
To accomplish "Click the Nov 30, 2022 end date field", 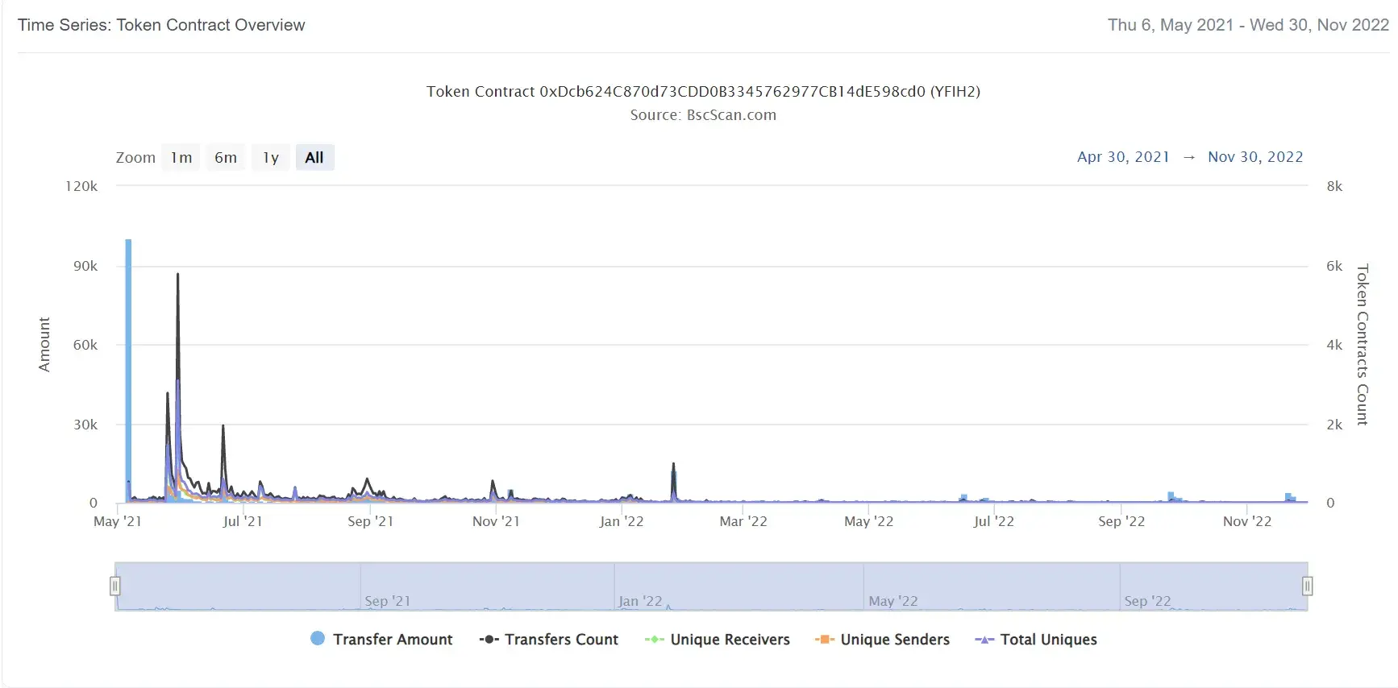I will click(1255, 157).
